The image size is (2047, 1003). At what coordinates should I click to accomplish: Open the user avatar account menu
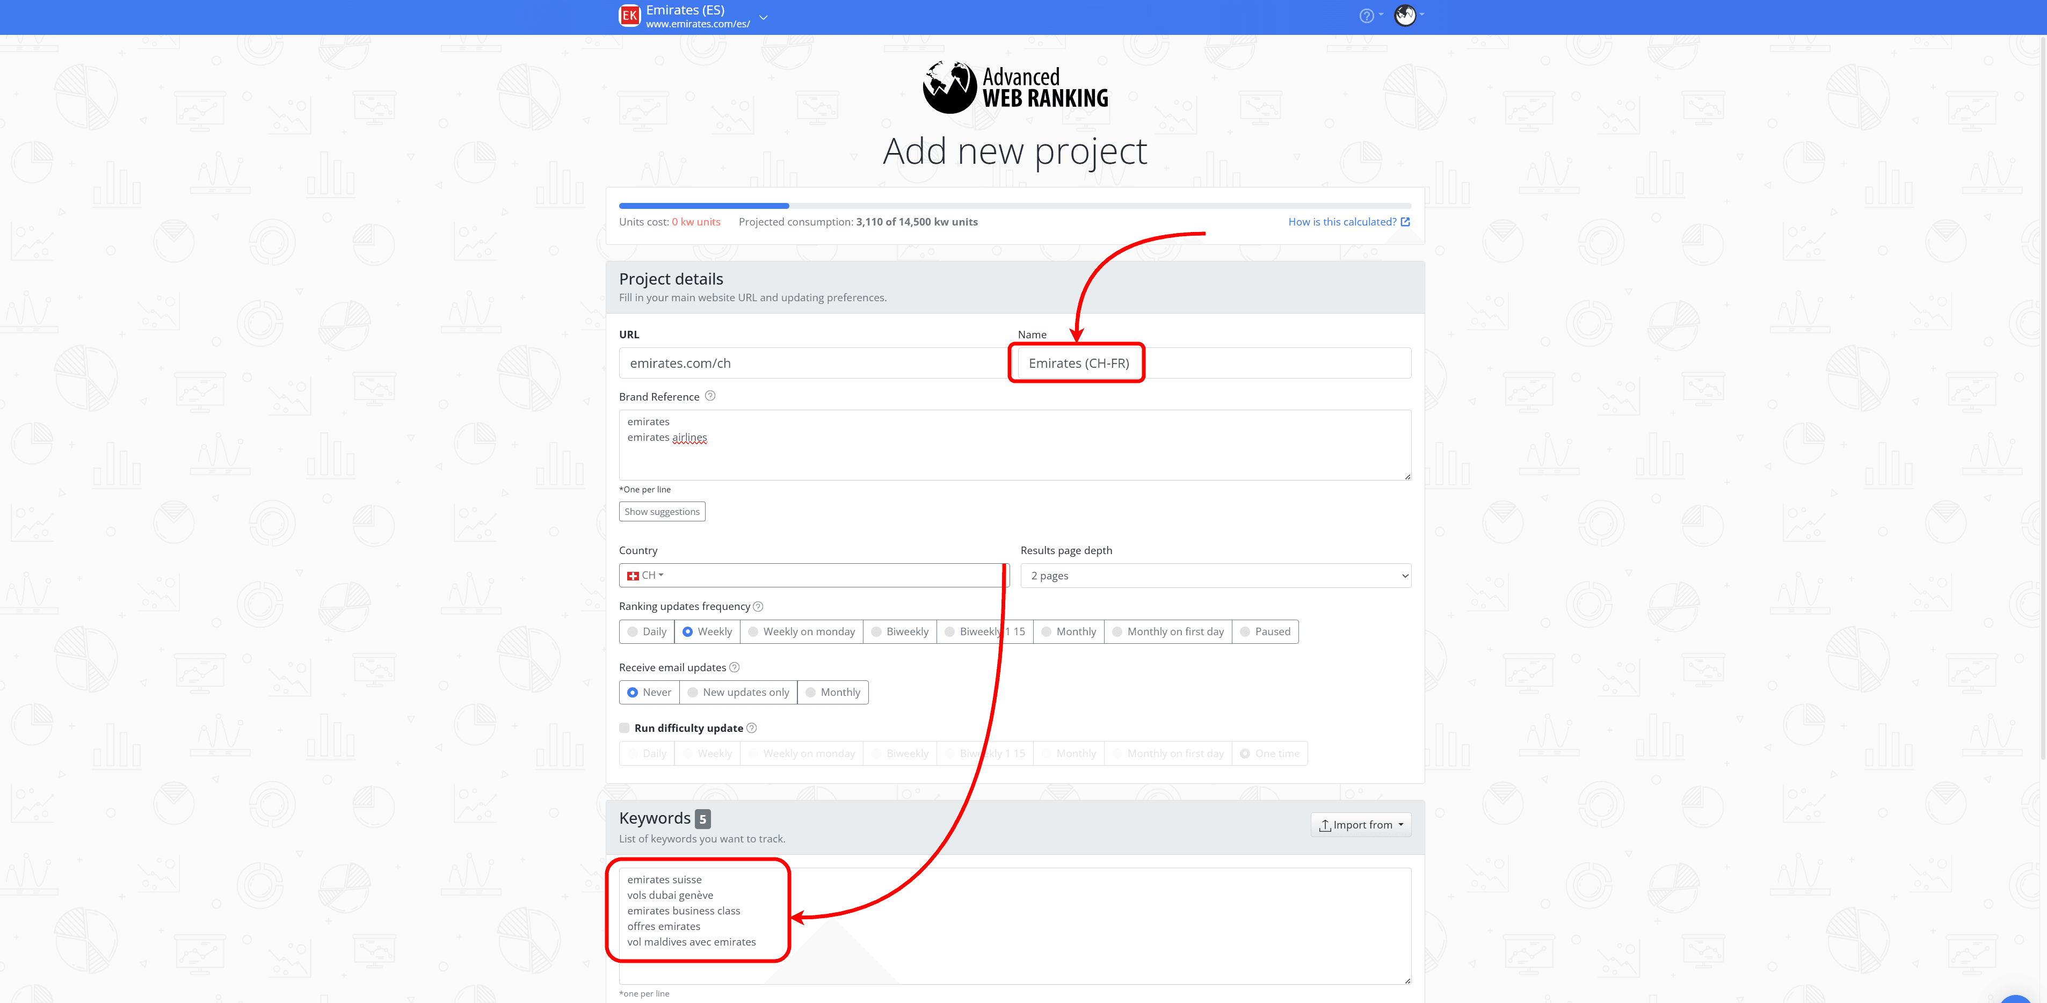click(1405, 15)
